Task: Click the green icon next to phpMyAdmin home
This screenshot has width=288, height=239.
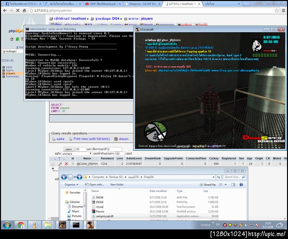Action: [17, 39]
